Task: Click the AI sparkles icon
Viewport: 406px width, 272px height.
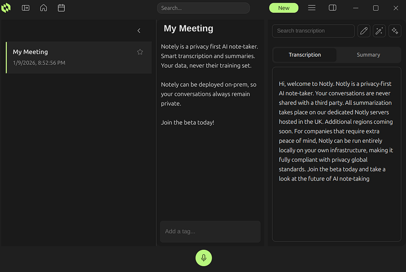Action: [395, 31]
